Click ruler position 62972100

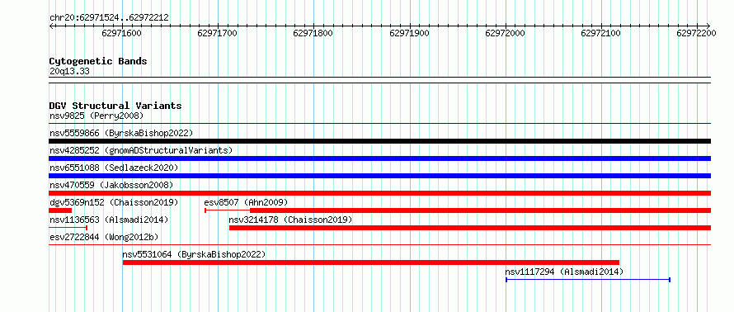click(x=600, y=33)
